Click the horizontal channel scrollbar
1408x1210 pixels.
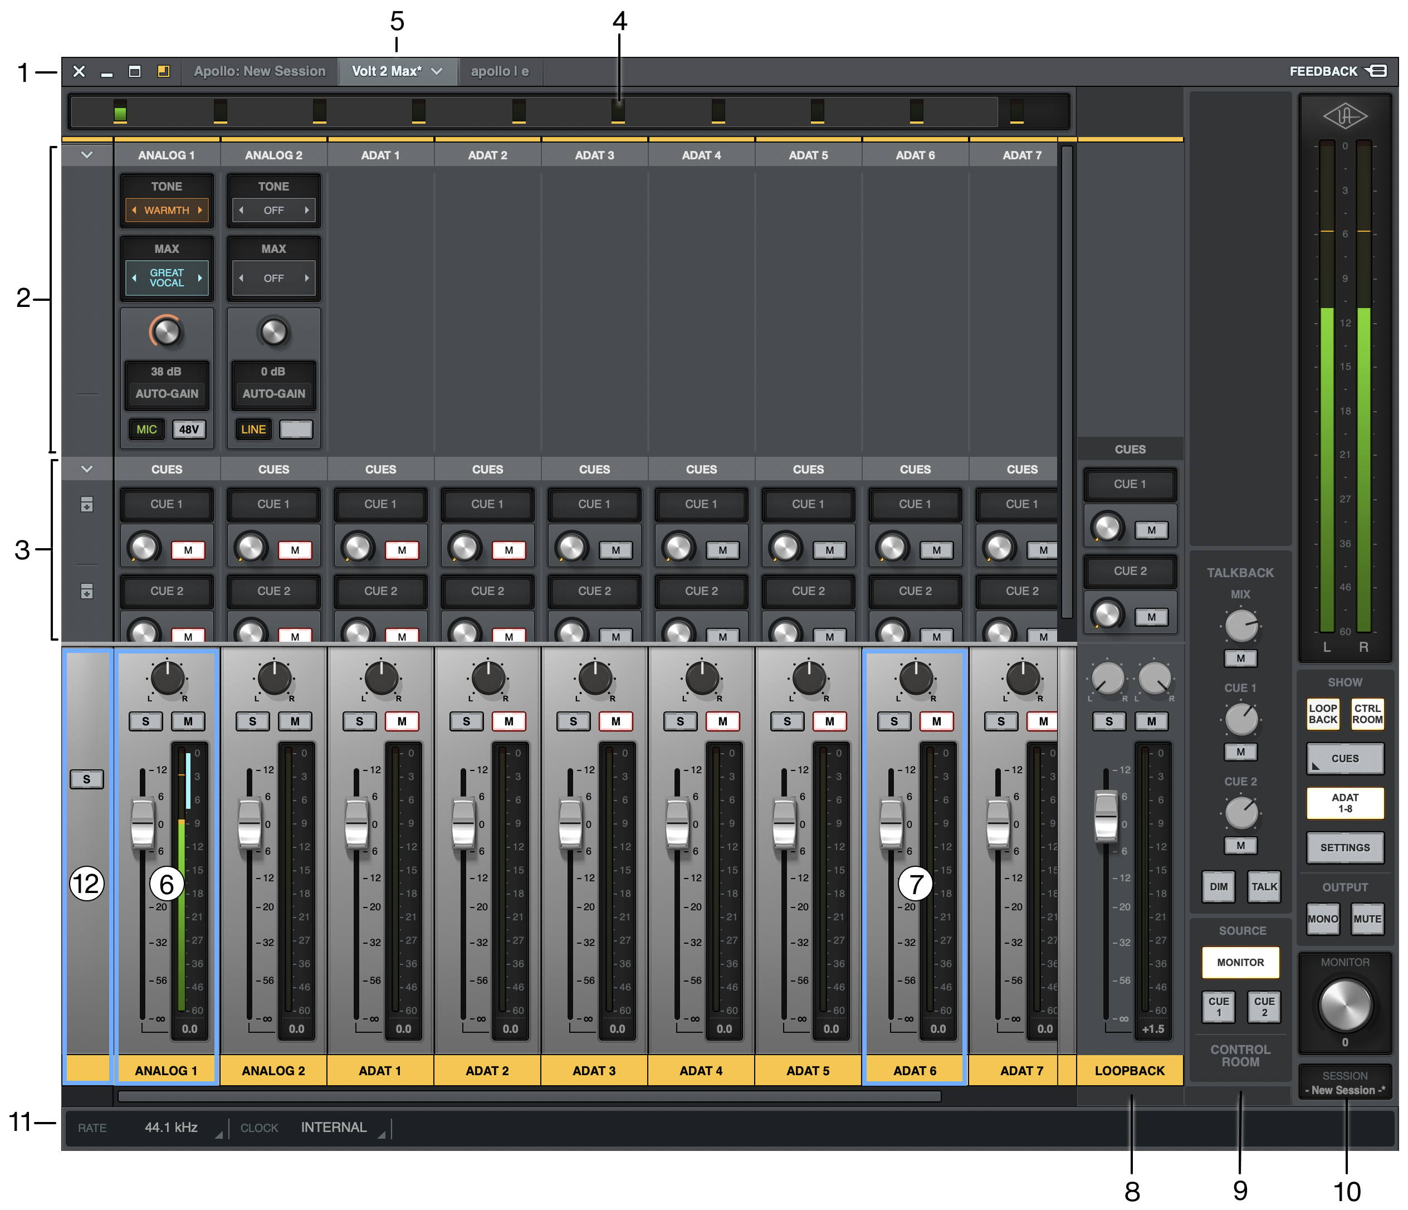point(529,1096)
